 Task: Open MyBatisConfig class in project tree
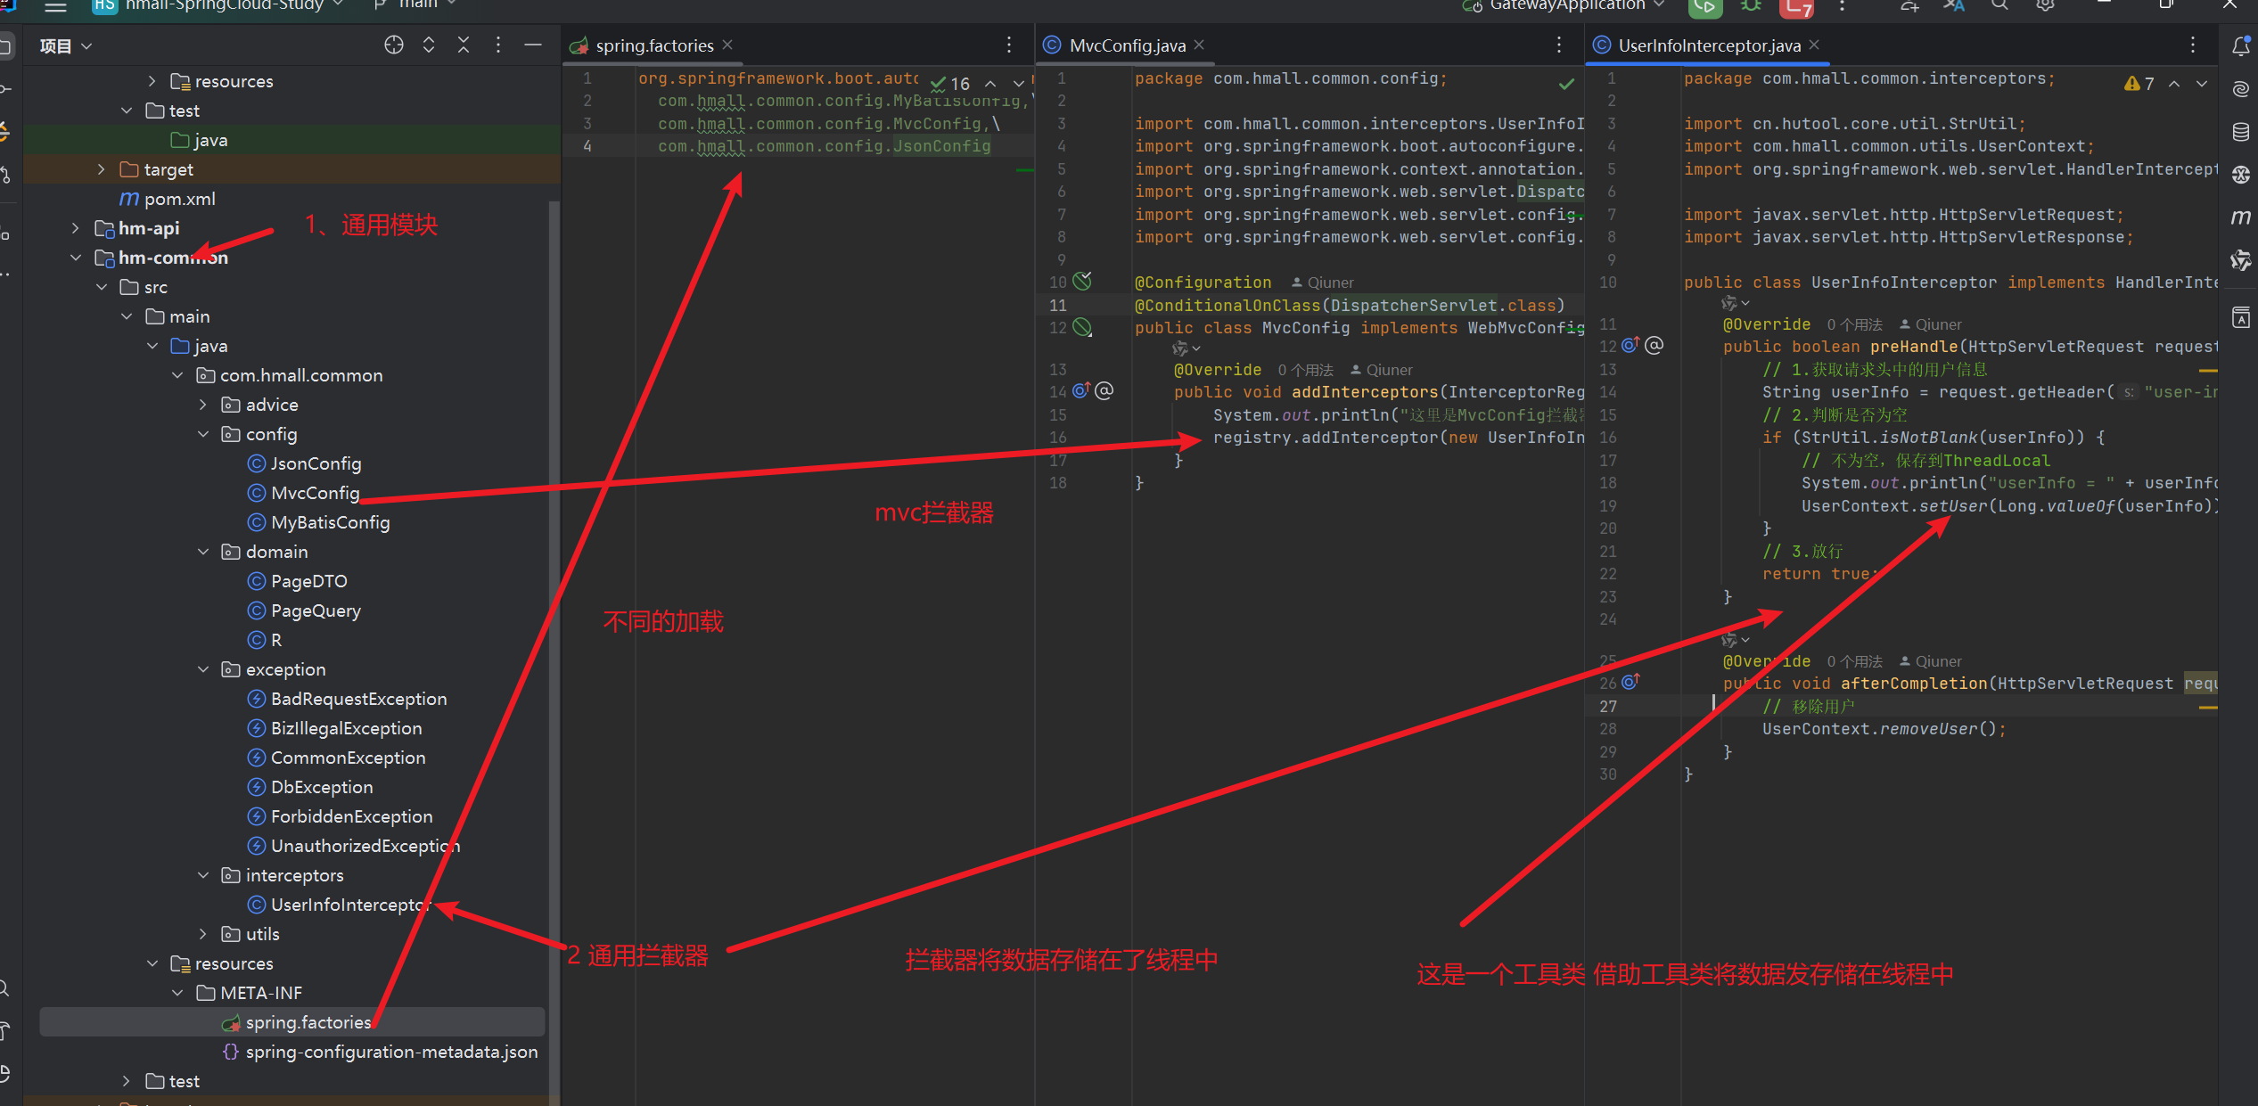330,522
